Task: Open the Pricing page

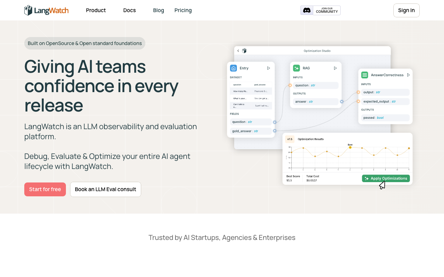Action: click(x=183, y=10)
